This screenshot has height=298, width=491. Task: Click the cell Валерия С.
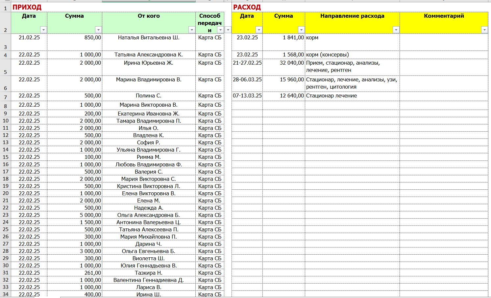click(x=149, y=172)
